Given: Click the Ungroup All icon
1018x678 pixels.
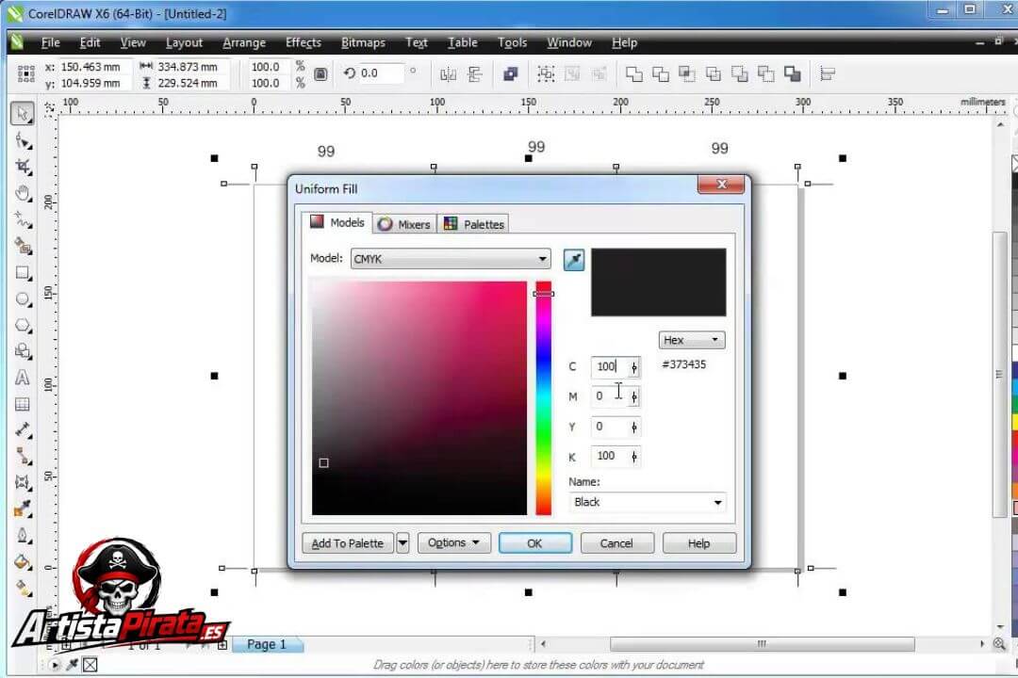Looking at the screenshot, I should pyautogui.click(x=599, y=74).
